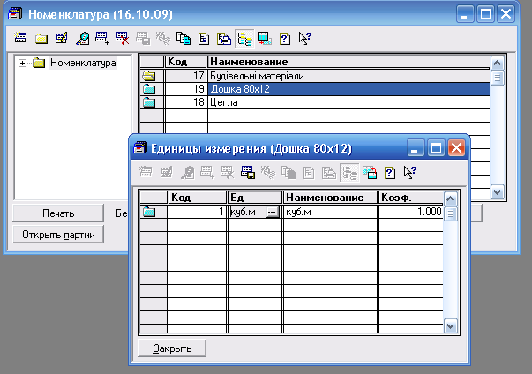
Task: Click the two overlapping documents icon in Номенклатура toolbar
Action: point(184,38)
